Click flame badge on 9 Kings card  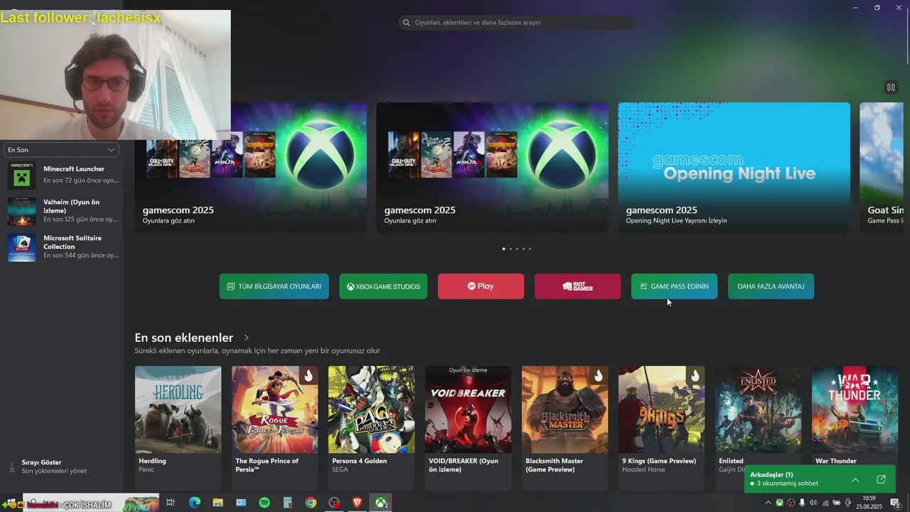(695, 375)
